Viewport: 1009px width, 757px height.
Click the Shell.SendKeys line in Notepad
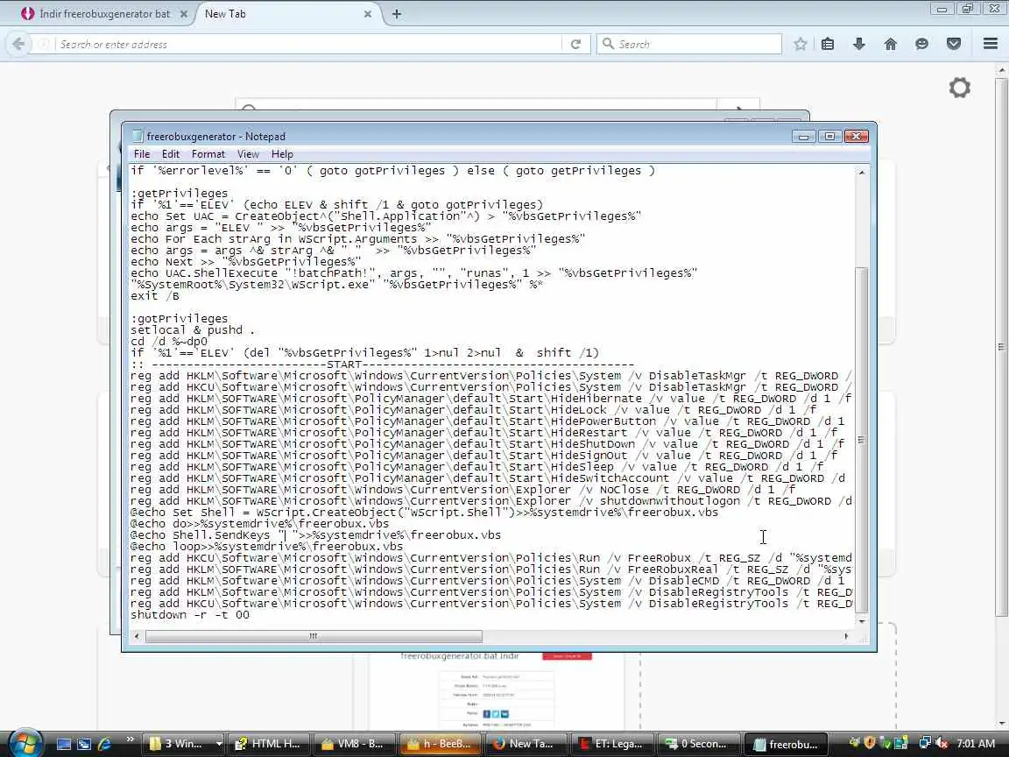[315, 535]
